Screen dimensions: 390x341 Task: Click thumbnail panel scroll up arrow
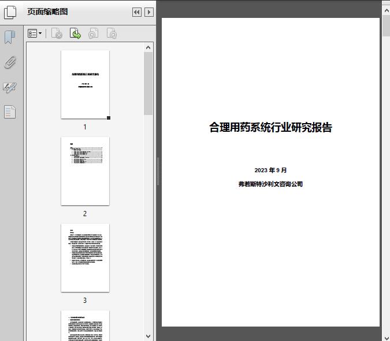148,47
